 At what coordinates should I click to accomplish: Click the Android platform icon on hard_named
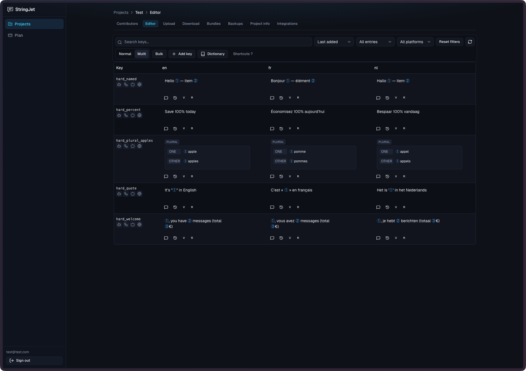tap(119, 84)
